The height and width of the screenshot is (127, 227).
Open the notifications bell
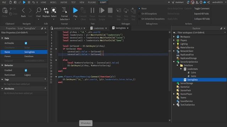[188, 2]
